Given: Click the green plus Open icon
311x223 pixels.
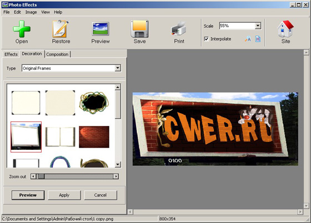Looking at the screenshot, I should pyautogui.click(x=22, y=29).
